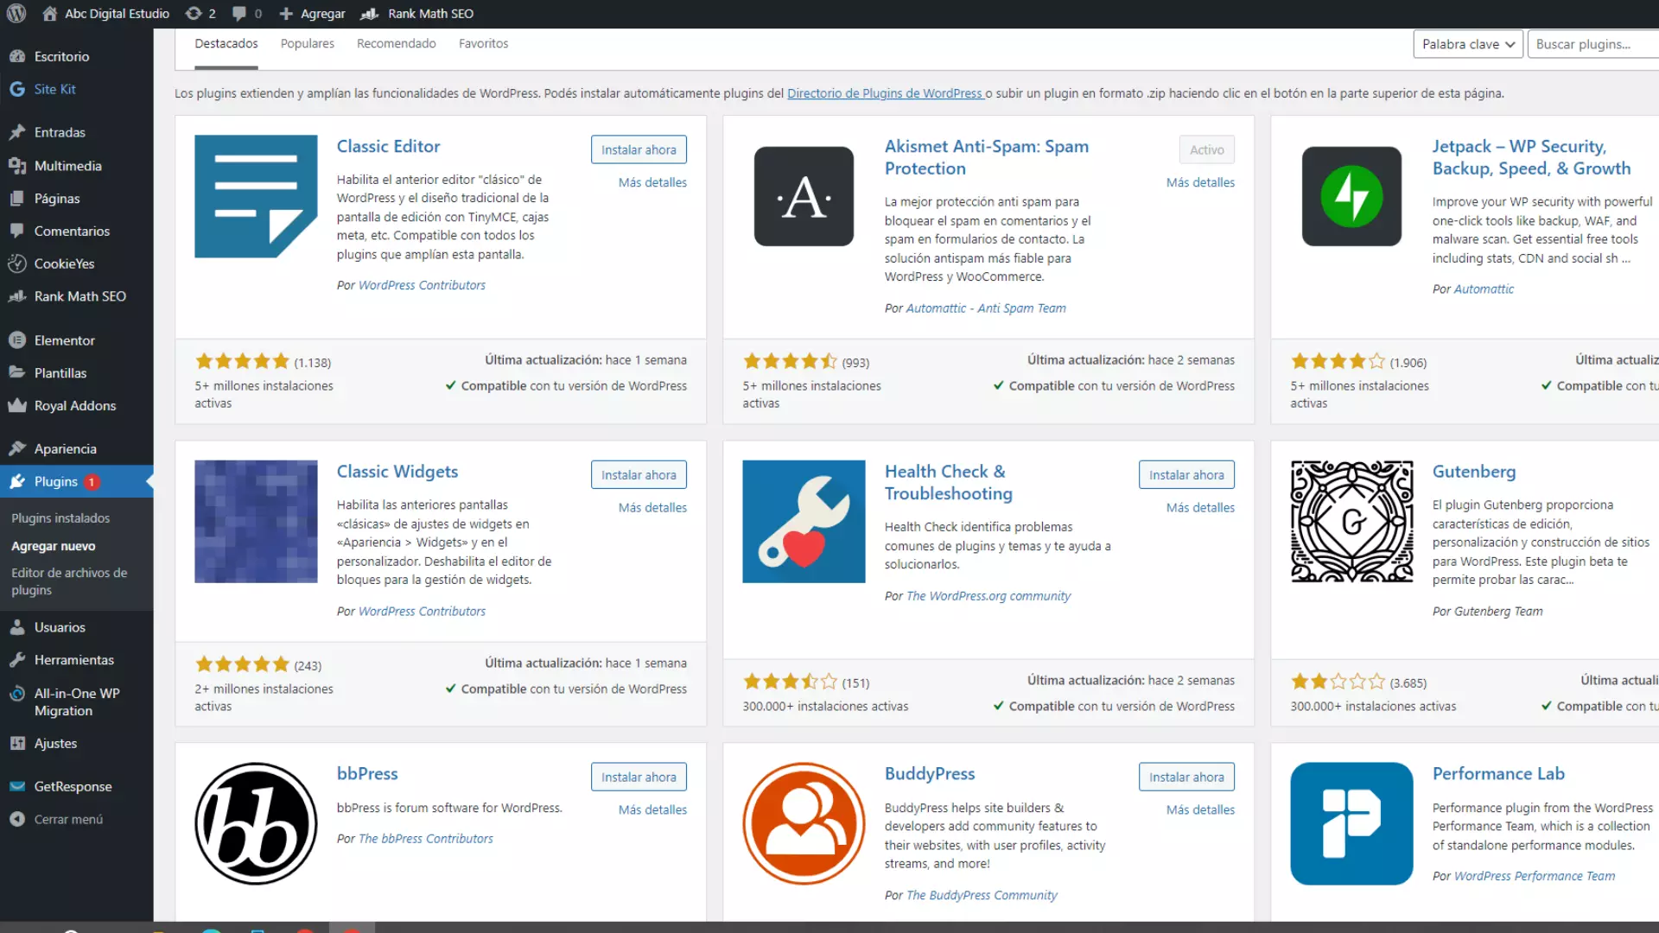Open Más detalles for BuddyPress

1200,810
